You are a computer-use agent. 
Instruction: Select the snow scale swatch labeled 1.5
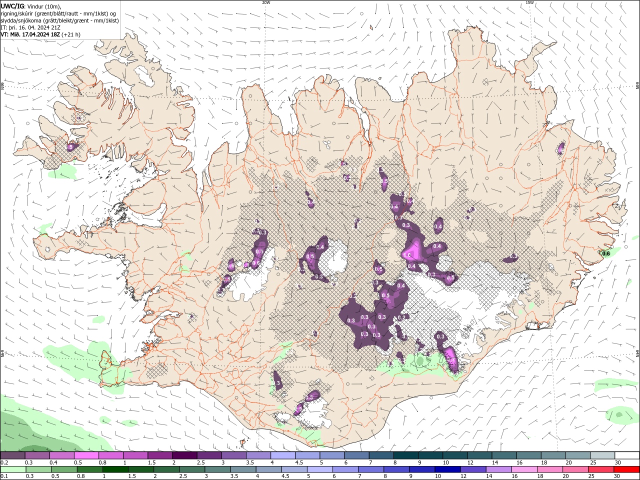[x=160, y=455]
